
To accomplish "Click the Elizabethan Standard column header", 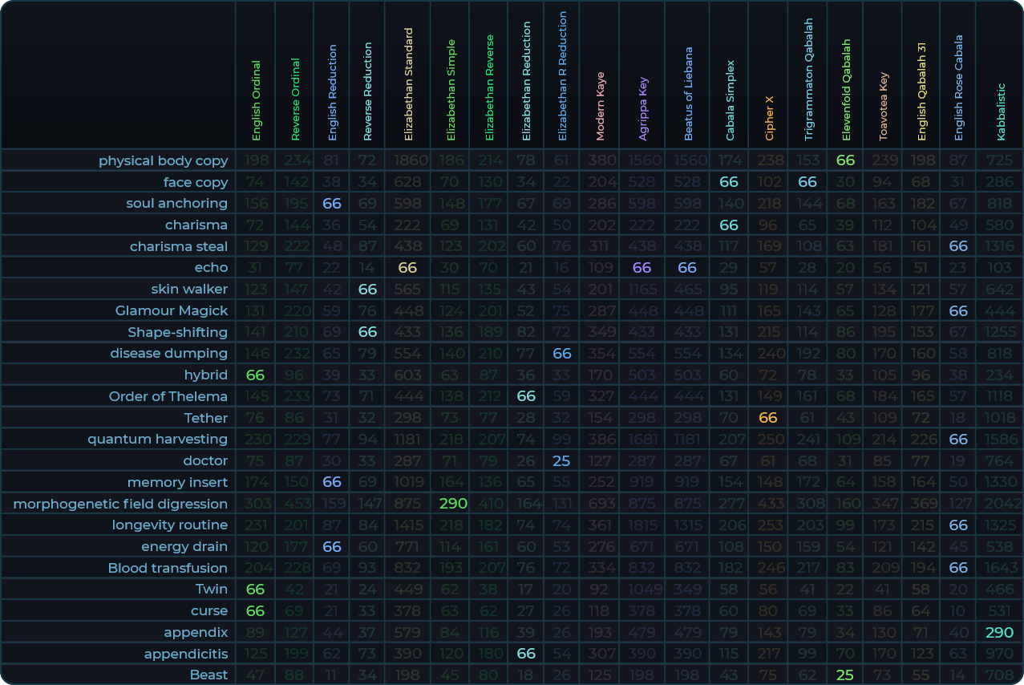I will (408, 84).
